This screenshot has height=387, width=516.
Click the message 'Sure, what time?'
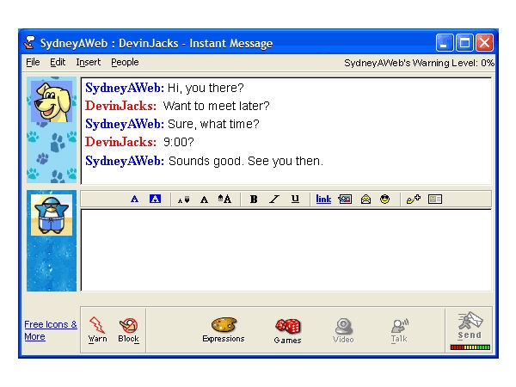[x=213, y=124]
